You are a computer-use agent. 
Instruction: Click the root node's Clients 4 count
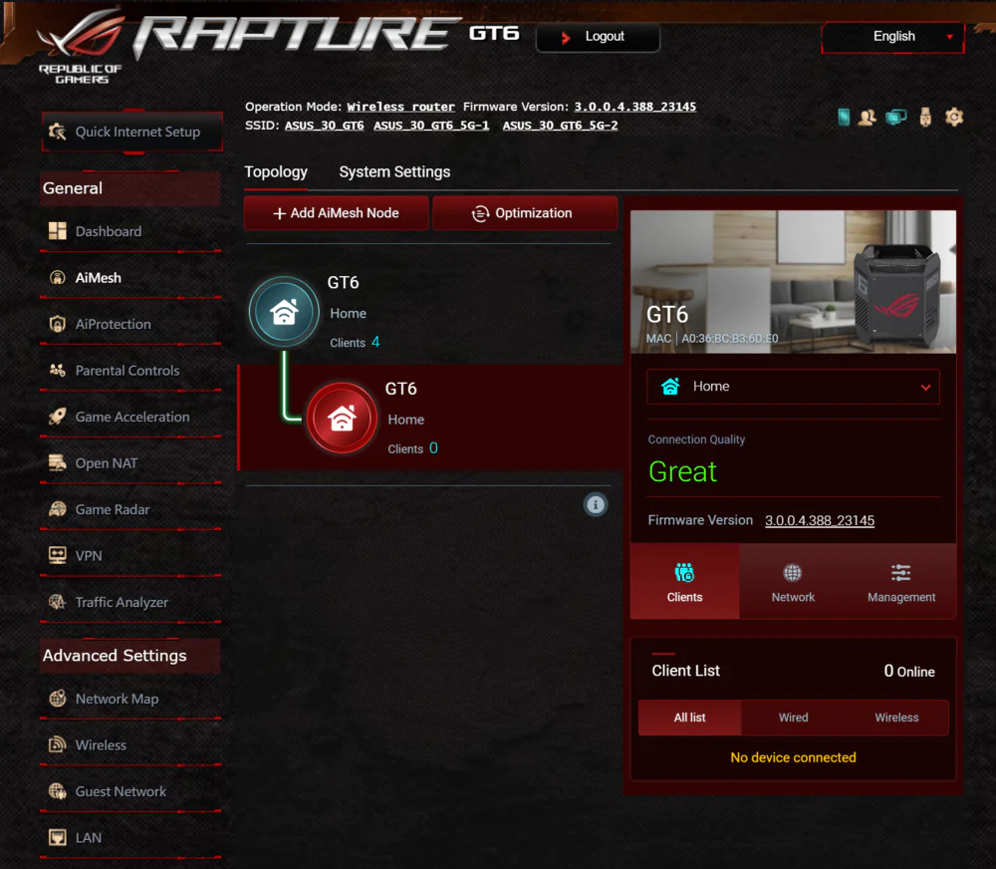(x=355, y=342)
